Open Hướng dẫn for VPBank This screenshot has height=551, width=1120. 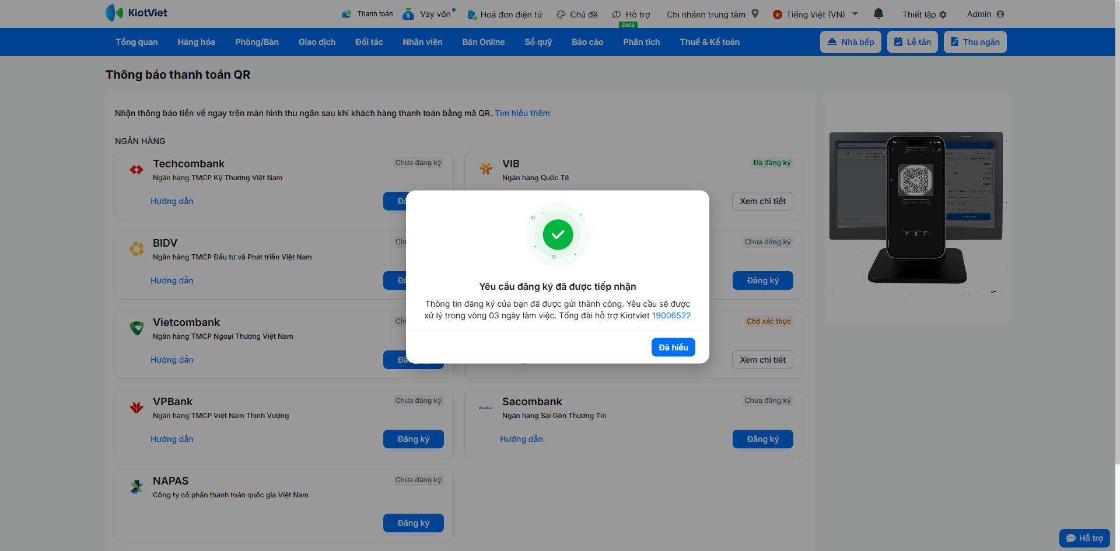coord(172,439)
